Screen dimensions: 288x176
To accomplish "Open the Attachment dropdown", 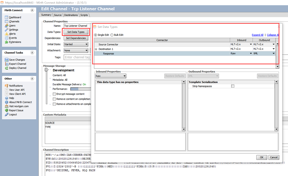I will 76,50.
